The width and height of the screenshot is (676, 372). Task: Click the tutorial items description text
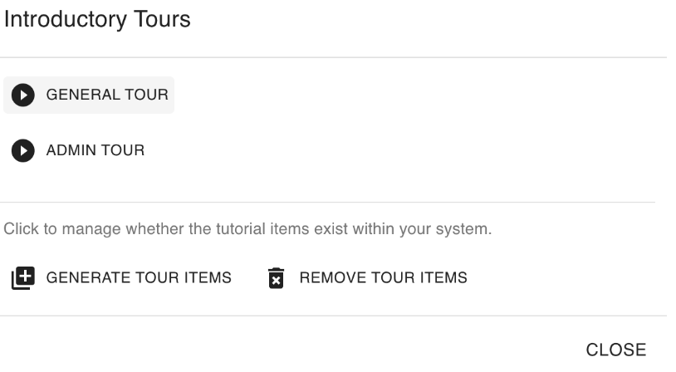coord(248,229)
